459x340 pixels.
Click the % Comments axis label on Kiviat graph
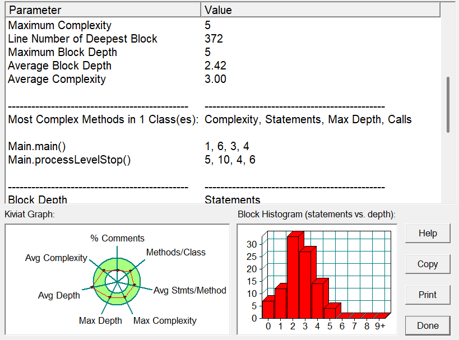pyautogui.click(x=117, y=238)
